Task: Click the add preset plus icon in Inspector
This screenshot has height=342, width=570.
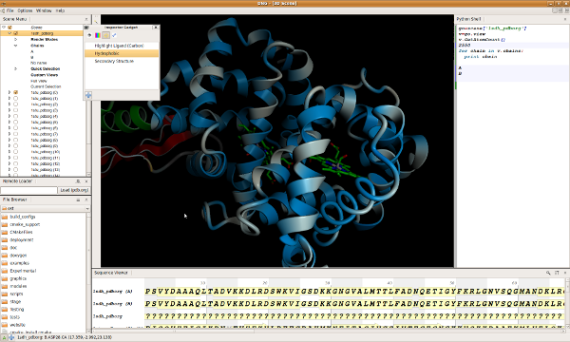Action: click(x=88, y=95)
